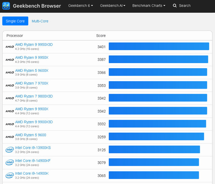Click AMD logo beside Ryzen 5 9600
215x184 pixels.
click(x=10, y=137)
